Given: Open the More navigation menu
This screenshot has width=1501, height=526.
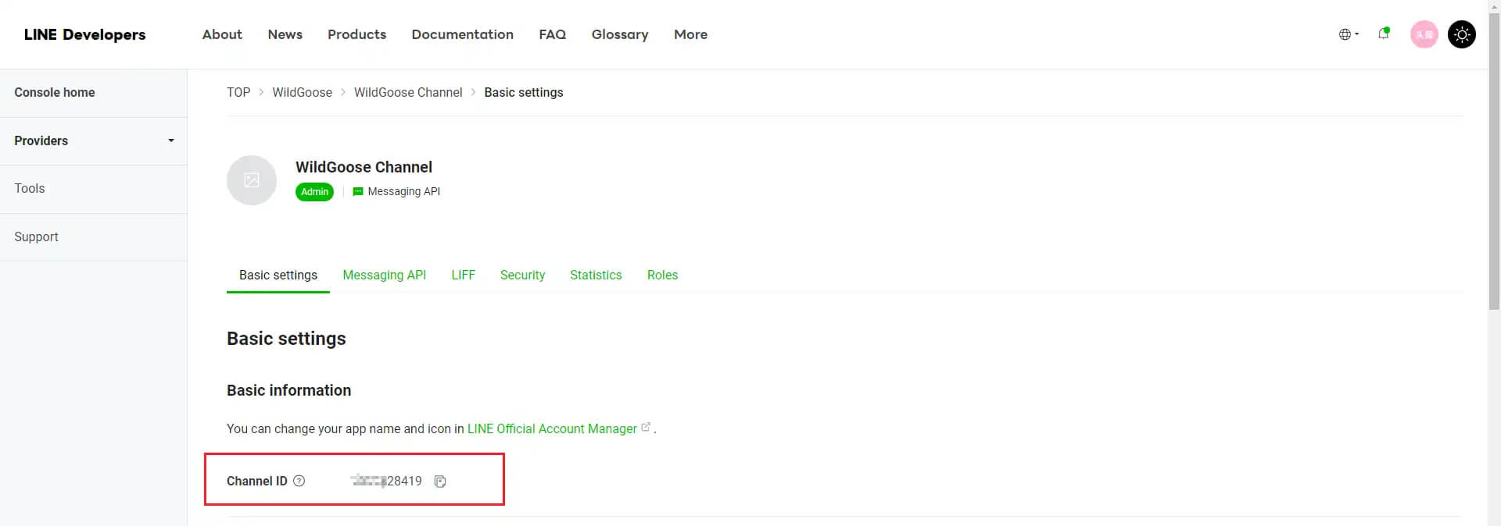Looking at the screenshot, I should [x=690, y=34].
